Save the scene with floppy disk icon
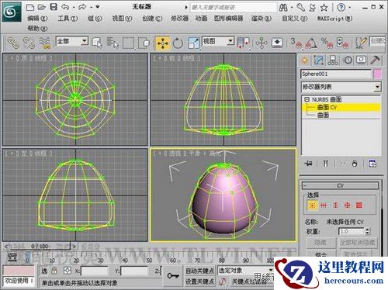The image size is (388, 290). 54,7
